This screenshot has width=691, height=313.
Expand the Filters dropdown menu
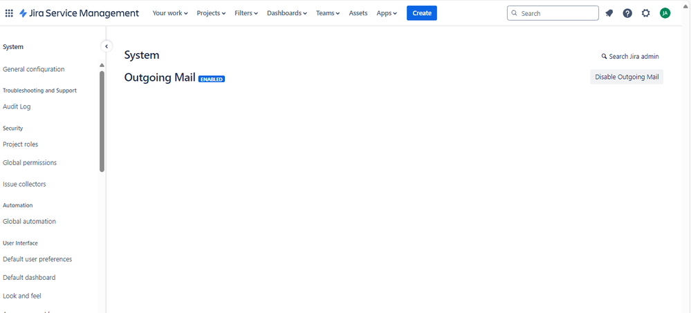246,13
